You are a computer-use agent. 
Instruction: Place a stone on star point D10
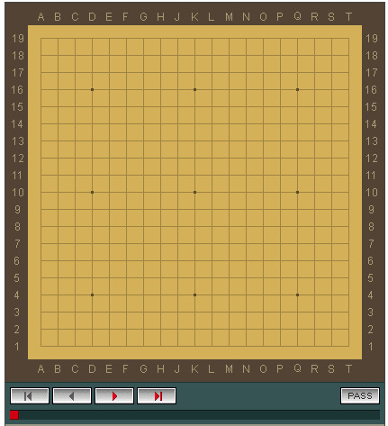pyautogui.click(x=92, y=192)
